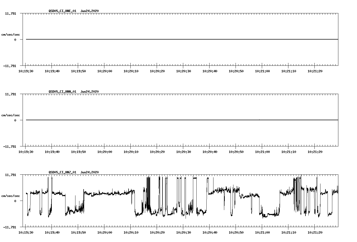Click 10:20:10 time label under HNE plot
This screenshot has height=242, width=357.
131,71
